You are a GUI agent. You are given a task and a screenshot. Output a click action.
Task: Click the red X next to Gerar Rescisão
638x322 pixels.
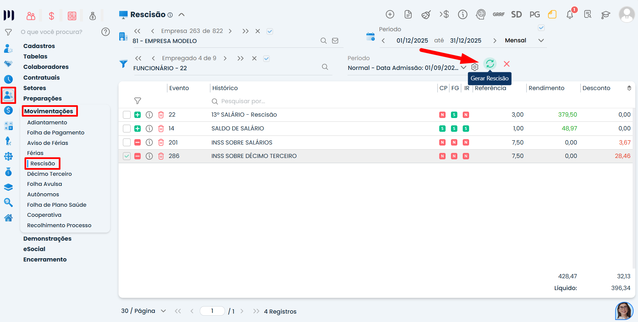pos(507,64)
